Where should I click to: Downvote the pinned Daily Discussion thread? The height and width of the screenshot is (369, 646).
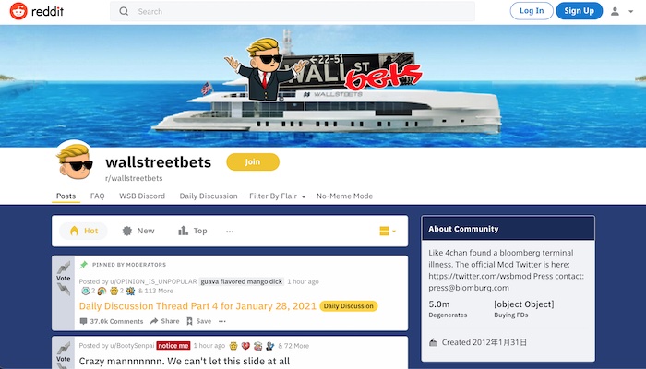point(64,289)
